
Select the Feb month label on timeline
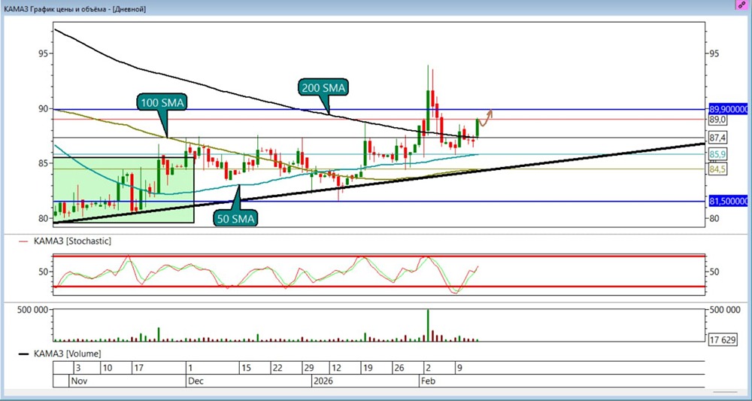[428, 381]
